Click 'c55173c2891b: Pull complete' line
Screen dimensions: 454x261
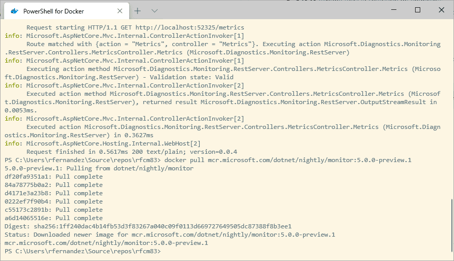(53, 210)
